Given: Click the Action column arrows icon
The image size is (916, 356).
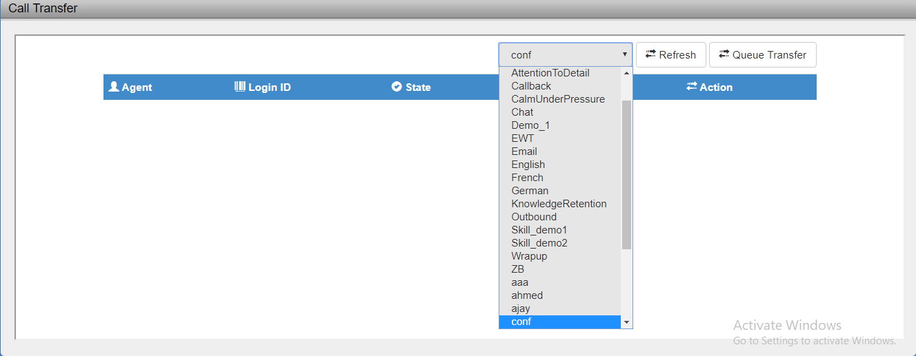Looking at the screenshot, I should (692, 87).
